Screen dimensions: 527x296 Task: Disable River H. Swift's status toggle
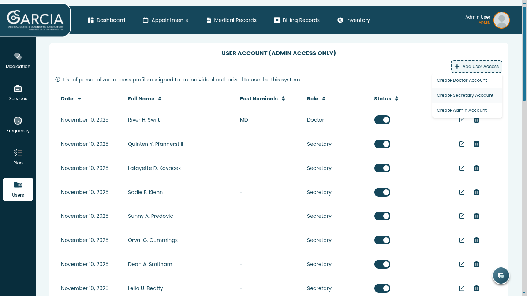[x=382, y=120]
